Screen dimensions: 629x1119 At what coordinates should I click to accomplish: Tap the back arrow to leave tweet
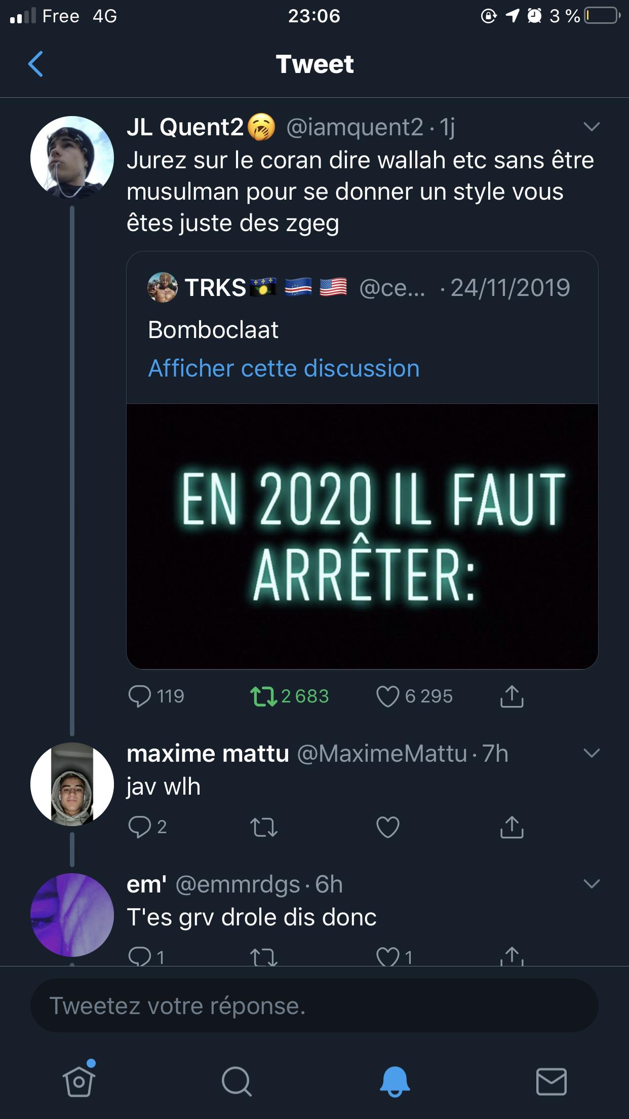[x=35, y=64]
